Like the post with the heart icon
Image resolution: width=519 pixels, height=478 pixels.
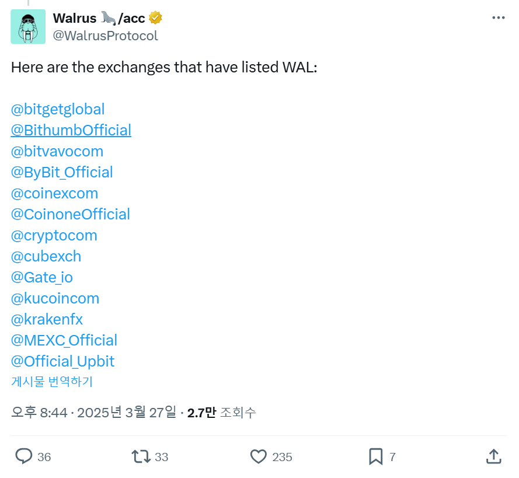(x=258, y=456)
